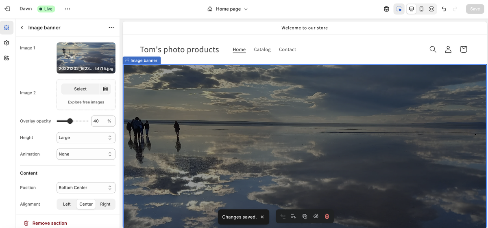Set content alignment to Left
Viewport: 488px width, 228px height.
(67, 204)
